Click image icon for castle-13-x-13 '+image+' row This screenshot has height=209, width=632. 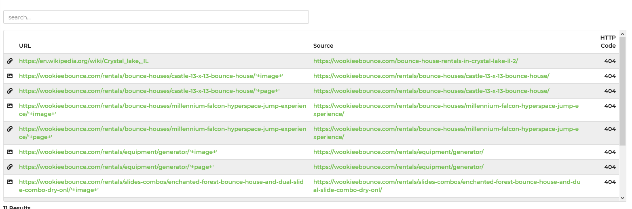tap(10, 76)
